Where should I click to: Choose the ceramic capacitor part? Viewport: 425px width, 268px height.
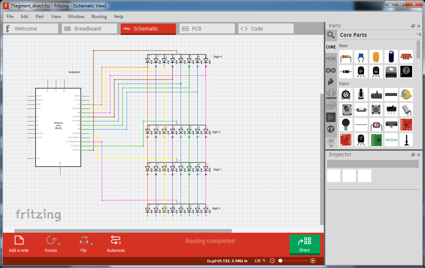[x=361, y=56]
